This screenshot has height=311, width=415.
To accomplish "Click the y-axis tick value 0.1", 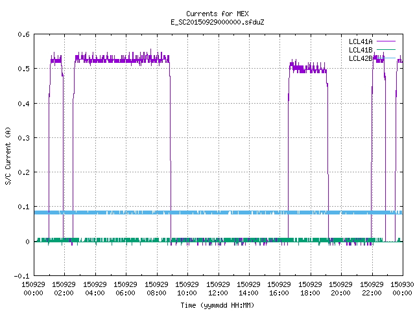I will coord(23,207).
